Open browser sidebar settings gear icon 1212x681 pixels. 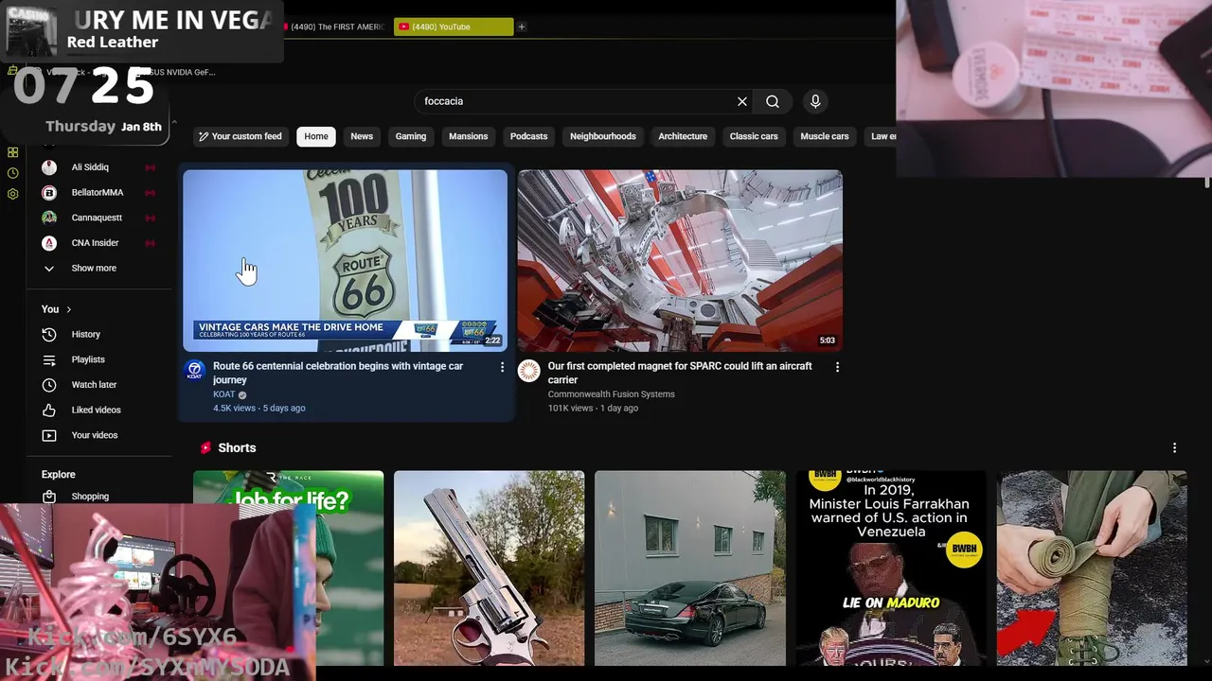click(12, 194)
